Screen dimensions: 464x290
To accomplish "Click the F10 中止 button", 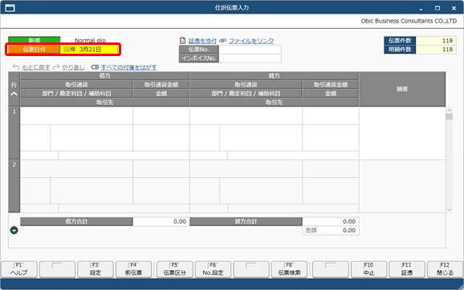I will [x=368, y=269].
